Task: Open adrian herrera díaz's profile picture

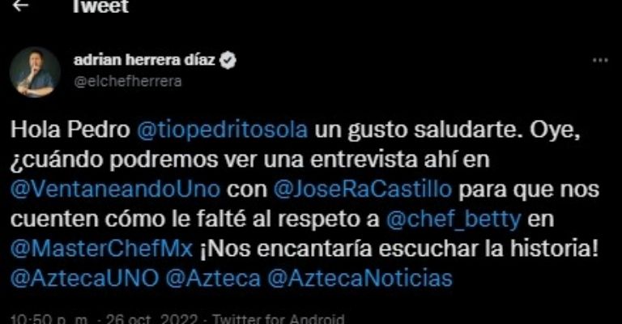Action: pyautogui.click(x=35, y=72)
